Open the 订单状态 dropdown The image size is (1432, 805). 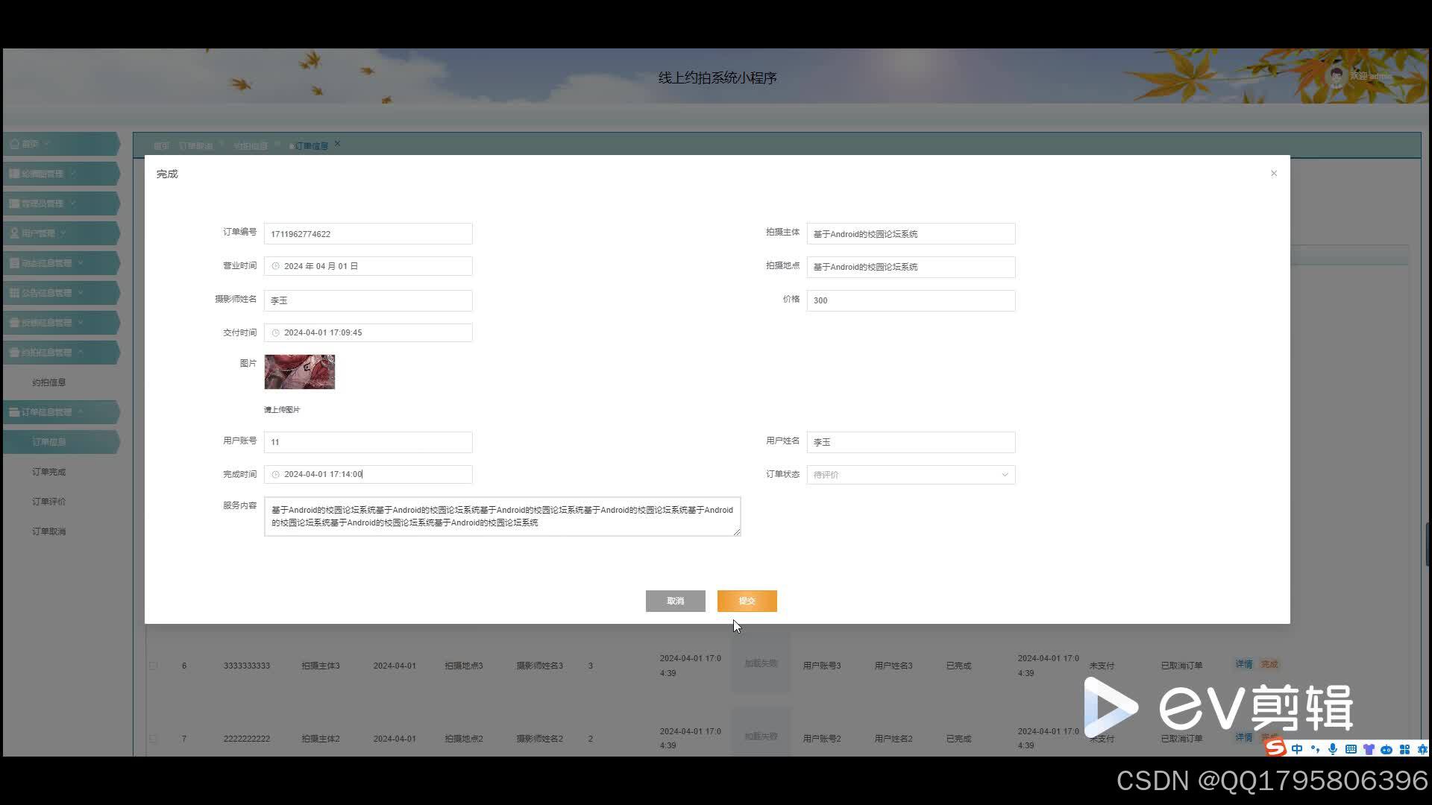[911, 475]
